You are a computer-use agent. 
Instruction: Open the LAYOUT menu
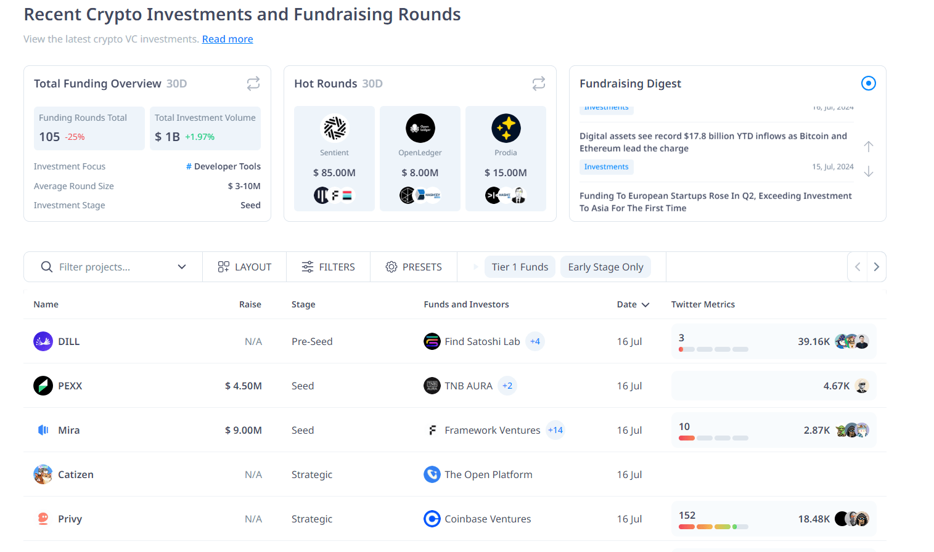[x=245, y=267]
